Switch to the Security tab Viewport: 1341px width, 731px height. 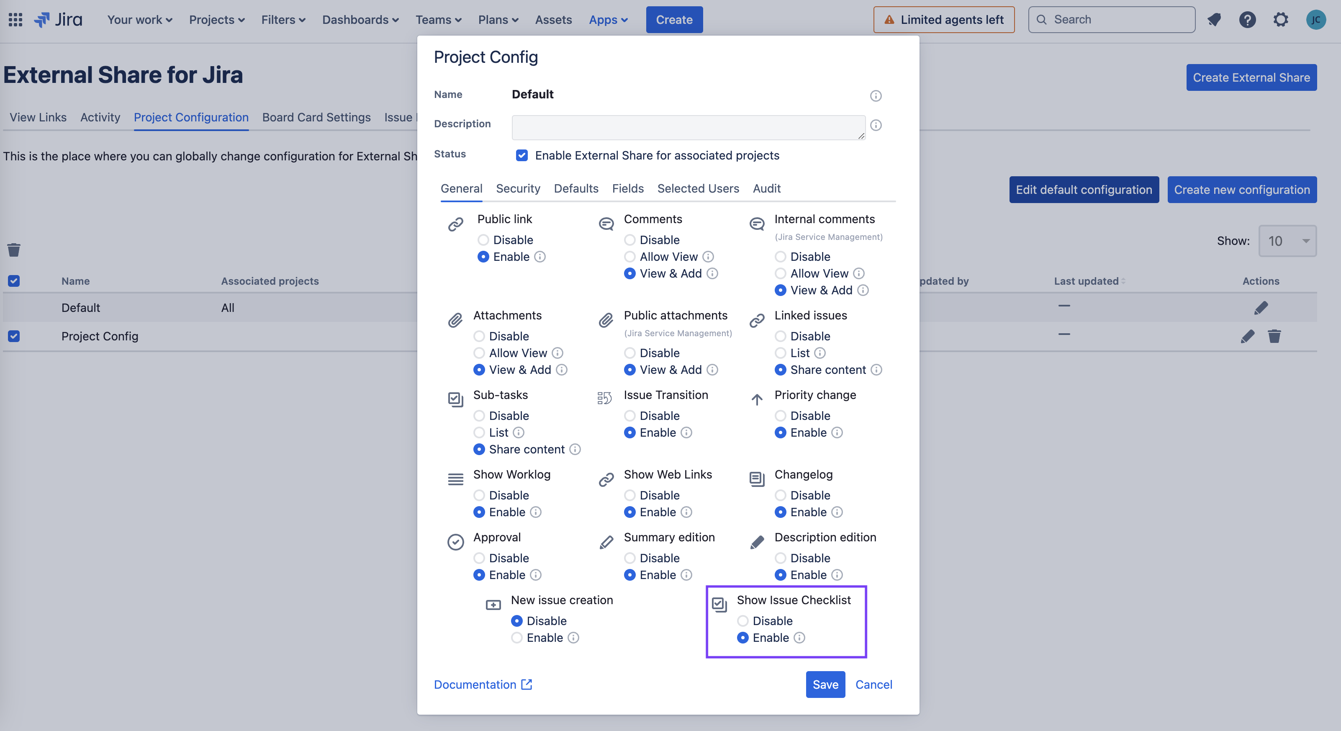click(517, 188)
